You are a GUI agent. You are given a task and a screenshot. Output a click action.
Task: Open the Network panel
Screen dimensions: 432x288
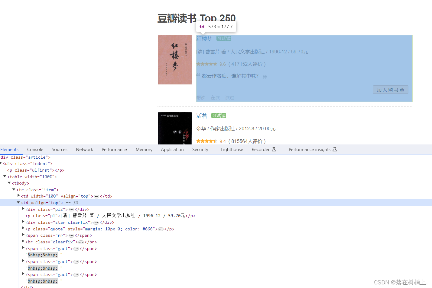pyautogui.click(x=84, y=149)
